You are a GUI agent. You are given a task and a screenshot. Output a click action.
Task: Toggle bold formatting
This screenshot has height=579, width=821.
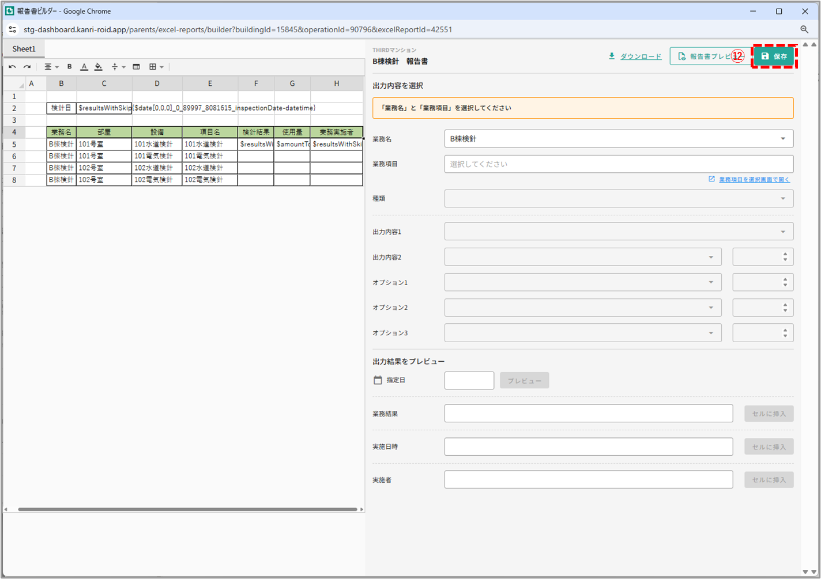point(70,67)
